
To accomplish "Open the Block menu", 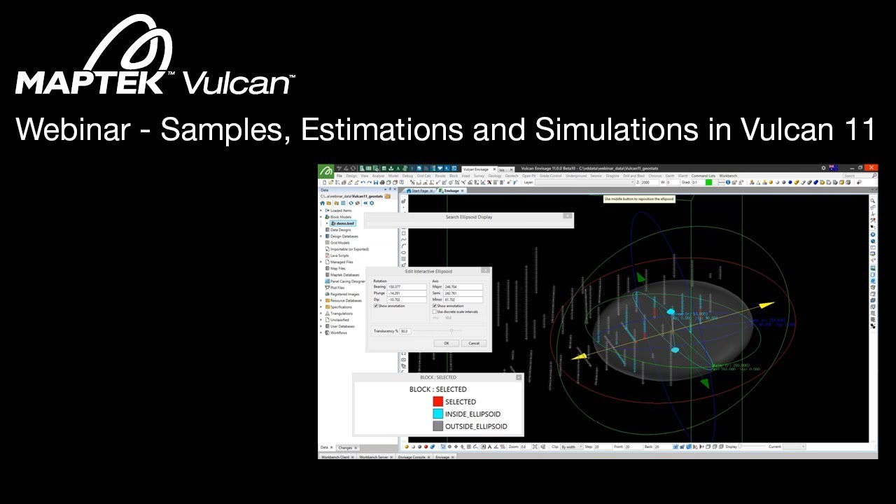I will point(454,176).
